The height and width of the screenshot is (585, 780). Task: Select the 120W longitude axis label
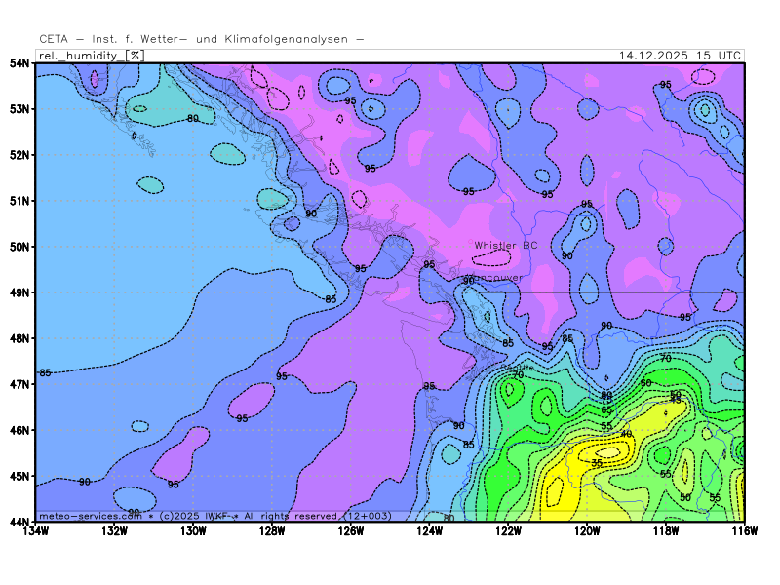click(587, 531)
